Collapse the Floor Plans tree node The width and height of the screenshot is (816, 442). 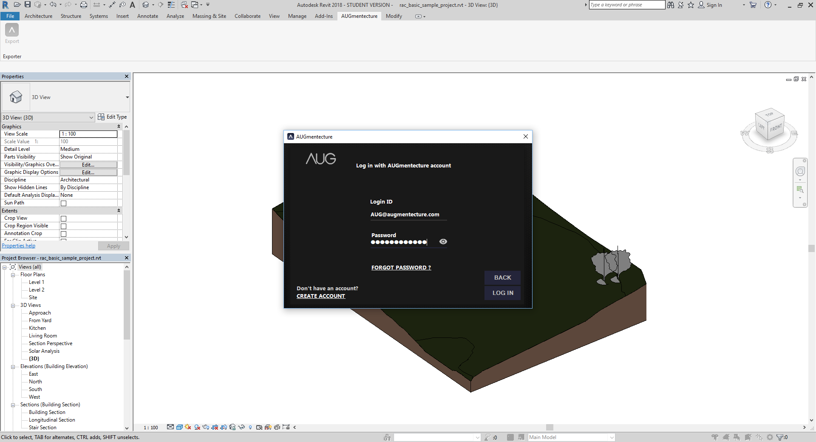[13, 275]
